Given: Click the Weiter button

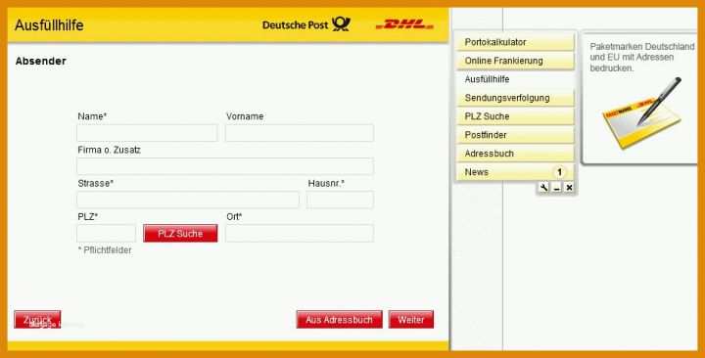Looking at the screenshot, I should 411,320.
